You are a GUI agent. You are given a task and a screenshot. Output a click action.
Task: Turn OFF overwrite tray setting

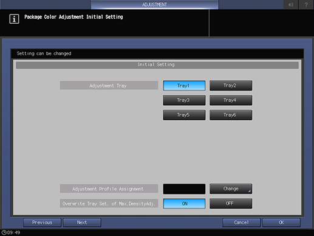231,203
